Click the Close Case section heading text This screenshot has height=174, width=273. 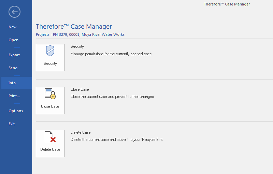pyautogui.click(x=80, y=89)
